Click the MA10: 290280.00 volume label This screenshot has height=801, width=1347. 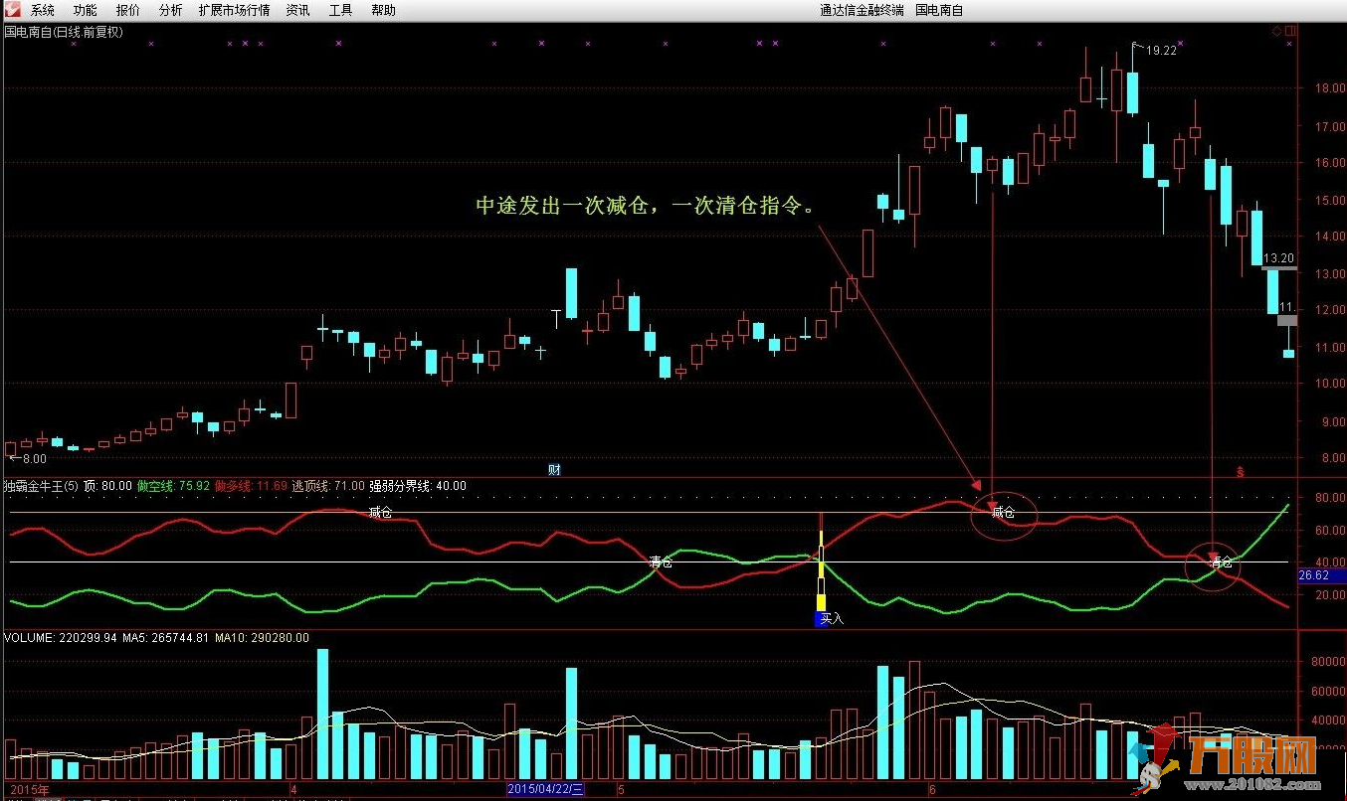pos(262,638)
